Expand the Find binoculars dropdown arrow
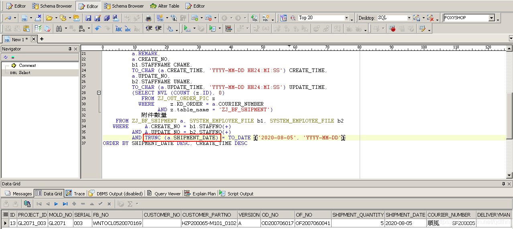The height and width of the screenshot is (229, 513). click(65, 28)
